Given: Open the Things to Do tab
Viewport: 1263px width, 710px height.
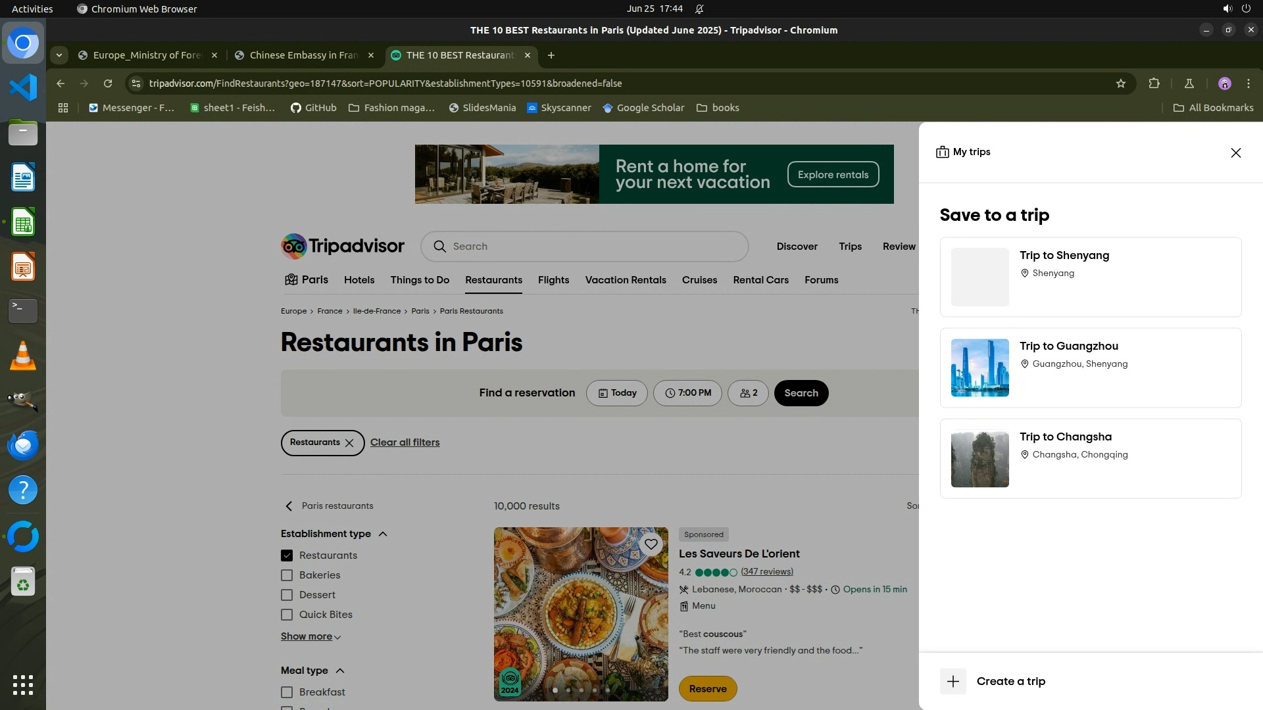Looking at the screenshot, I should 420,280.
